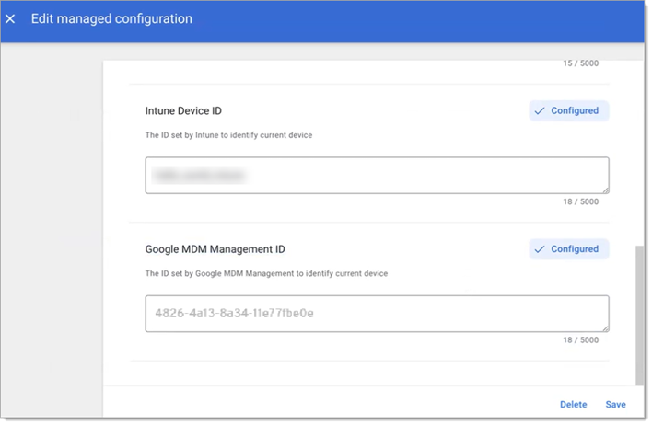Click the 18 / 5000 counter under Google MDM field

[580, 340]
